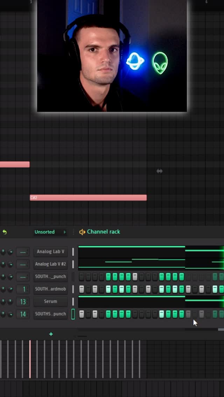The width and height of the screenshot is (224, 397).
Task: Toggle channel select LED for Analog Lab V
Action: [x=73, y=252]
